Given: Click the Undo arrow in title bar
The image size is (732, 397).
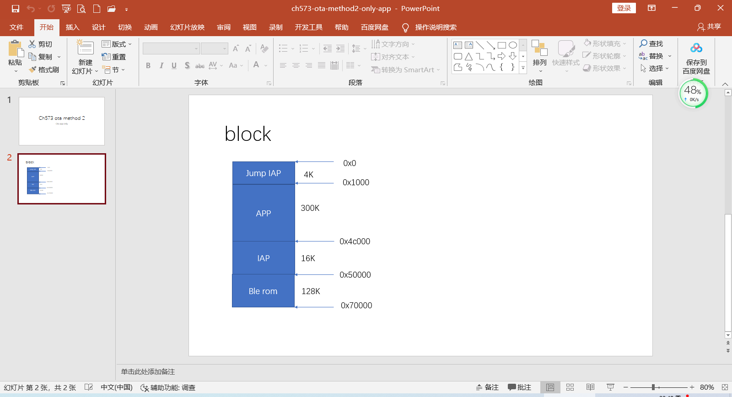Looking at the screenshot, I should (31, 9).
